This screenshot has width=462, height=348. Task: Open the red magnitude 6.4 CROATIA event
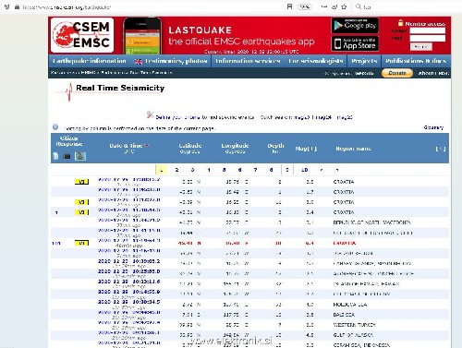tap(345, 243)
